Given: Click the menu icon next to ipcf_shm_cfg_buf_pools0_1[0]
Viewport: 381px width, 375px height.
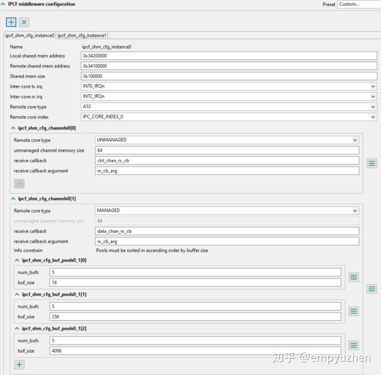Looking at the screenshot, I should point(353,277).
